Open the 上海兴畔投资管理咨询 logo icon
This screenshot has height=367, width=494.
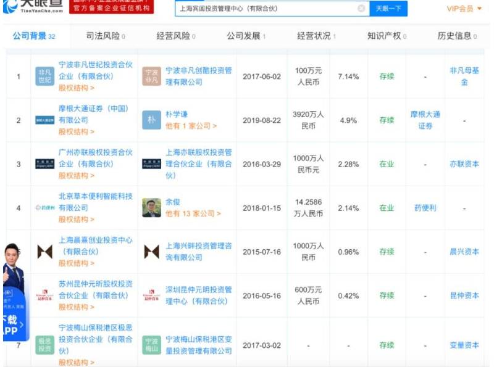coord(151,252)
